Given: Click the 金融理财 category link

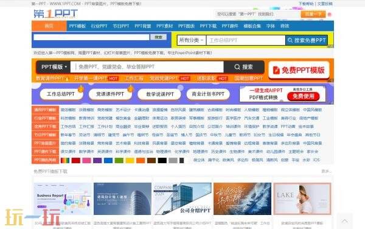Looking at the screenshot, I should pos(142,118).
